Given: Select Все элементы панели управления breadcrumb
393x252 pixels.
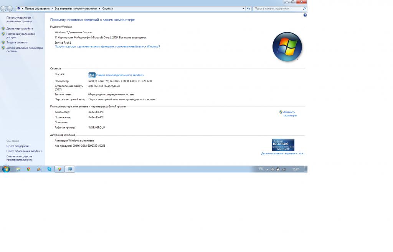Looking at the screenshot, I should [x=76, y=8].
